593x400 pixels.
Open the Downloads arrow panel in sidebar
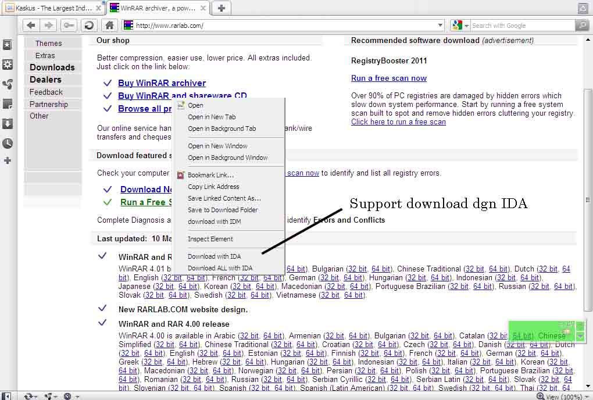(x=7, y=124)
